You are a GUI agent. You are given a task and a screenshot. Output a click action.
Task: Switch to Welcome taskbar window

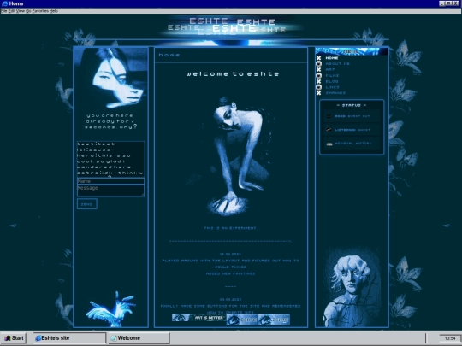click(139, 338)
